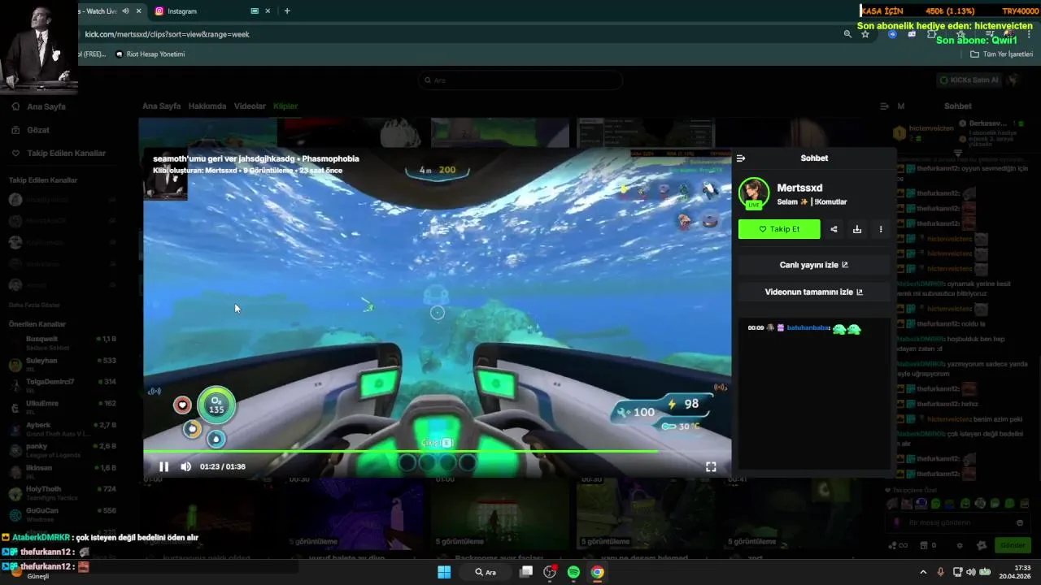Open the Riot Hesap Yönetimi bookmark
The width and height of the screenshot is (1041, 585).
(150, 54)
